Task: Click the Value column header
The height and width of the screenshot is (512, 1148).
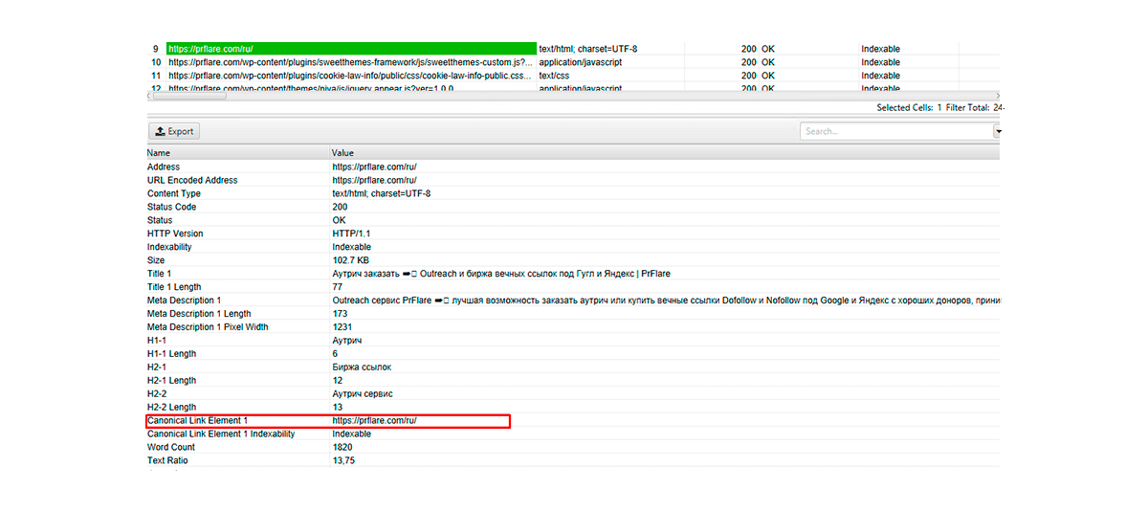Action: 342,153
